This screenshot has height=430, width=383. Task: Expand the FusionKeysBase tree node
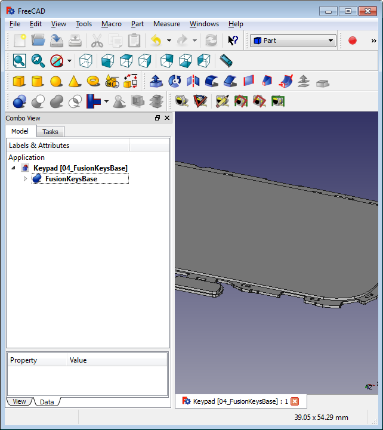click(25, 179)
